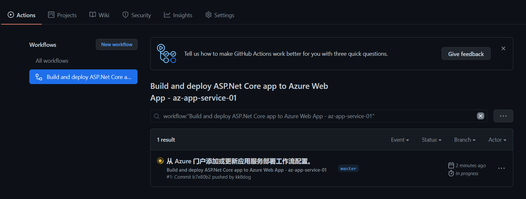Select All workflows in sidebar
The width and height of the screenshot is (526, 199).
point(52,61)
